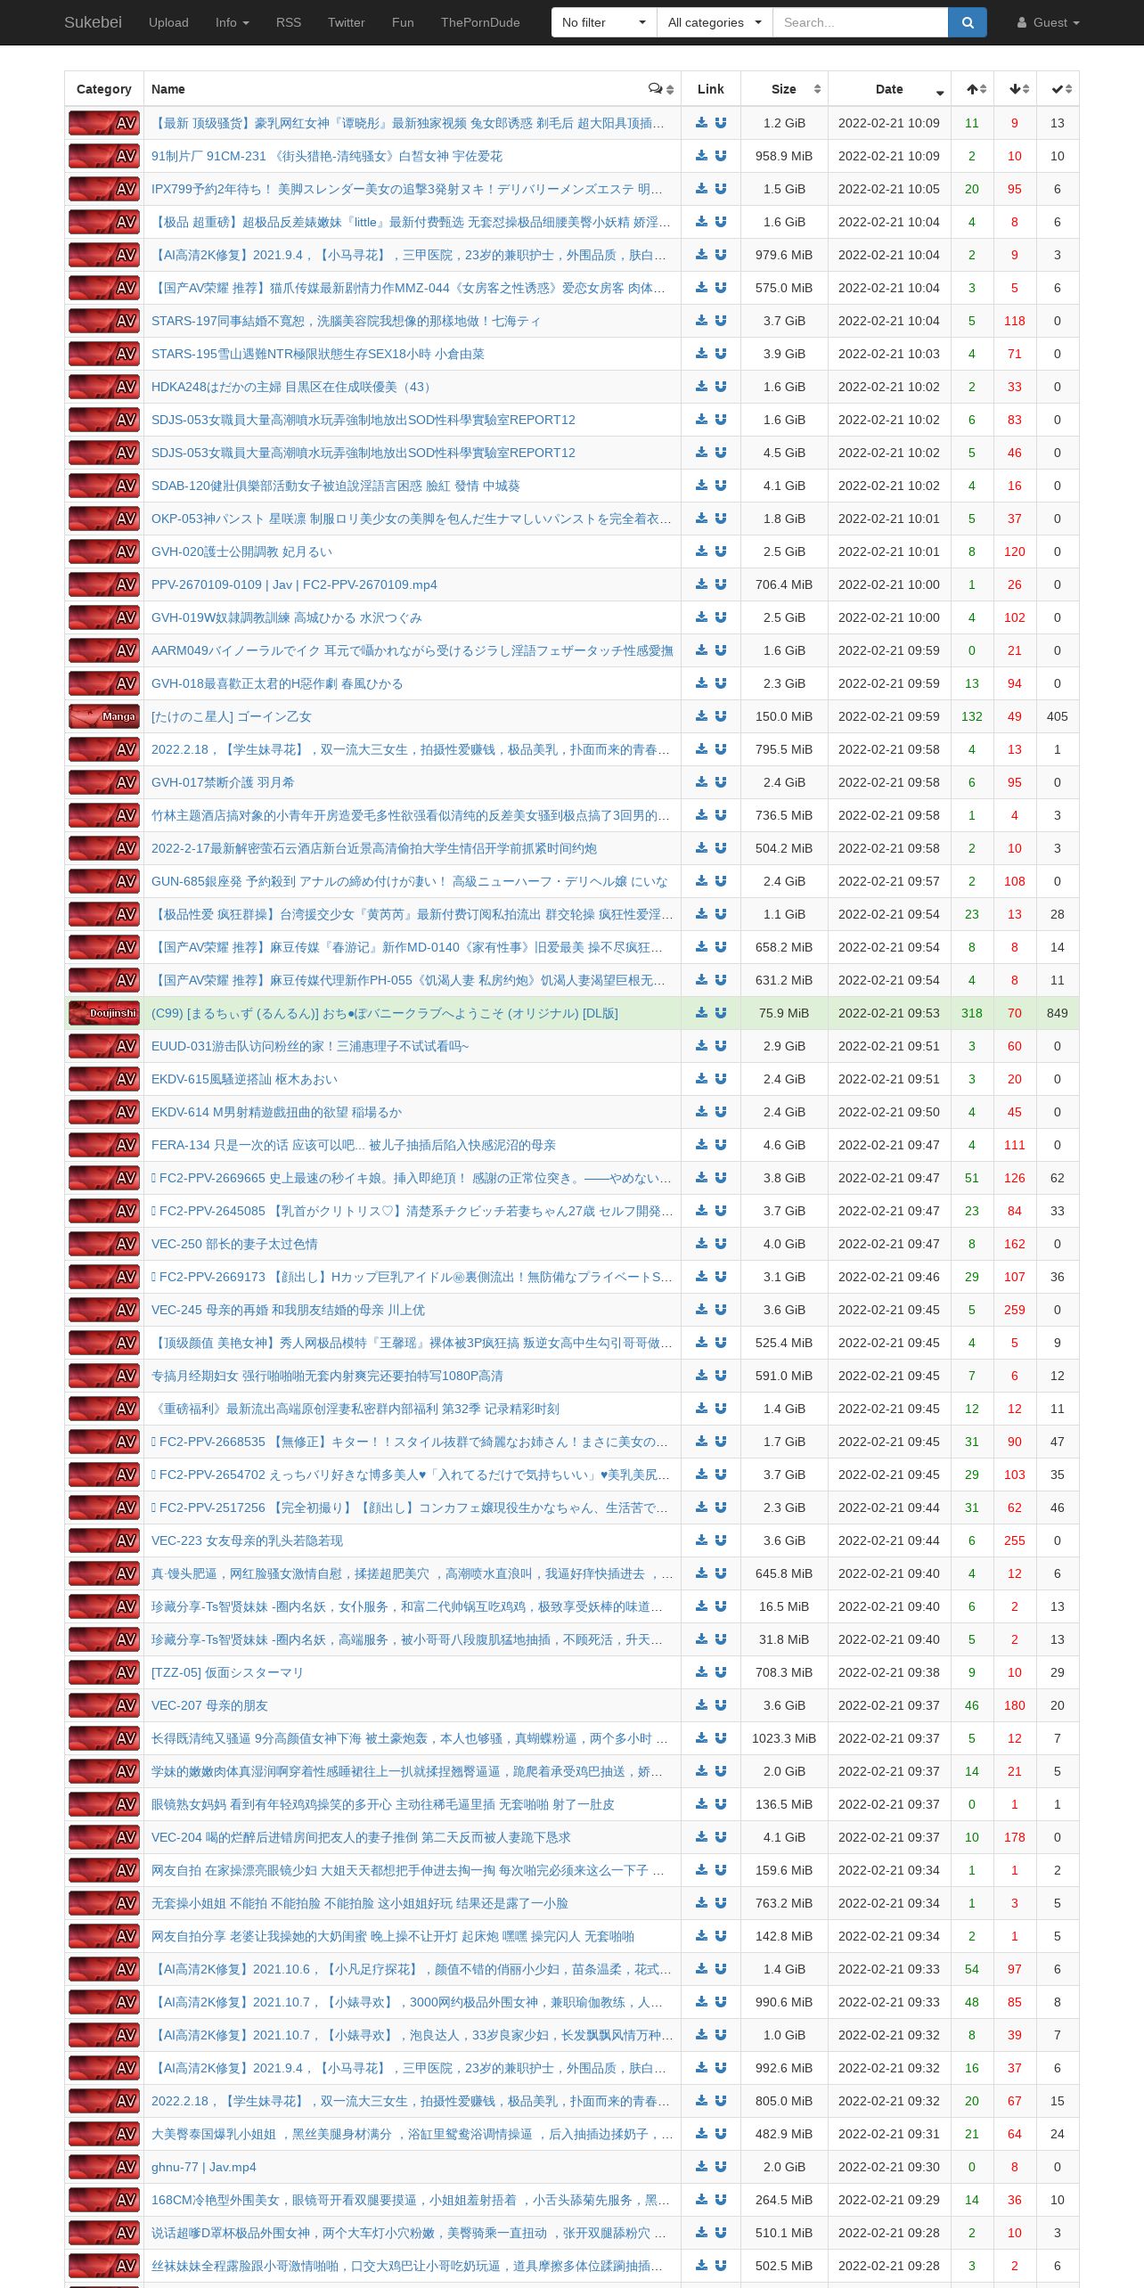1144x2288 pixels.
Task: Sort the table by Size column
Action: point(784,89)
